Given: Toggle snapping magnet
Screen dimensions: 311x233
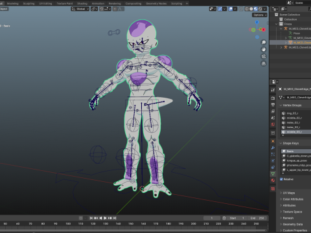Looking at the screenshot, I should click(x=101, y=9).
